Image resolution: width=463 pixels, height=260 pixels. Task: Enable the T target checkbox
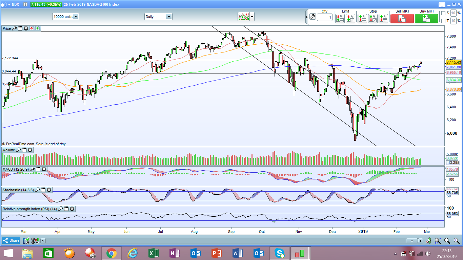443,21
